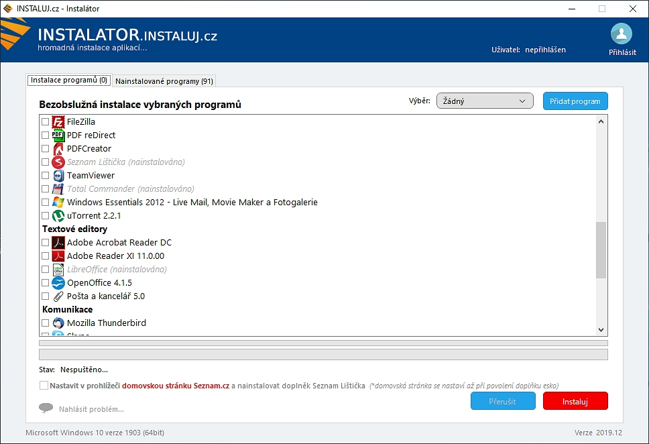Tick the Mozilla Thunderbird checkbox

(46, 323)
